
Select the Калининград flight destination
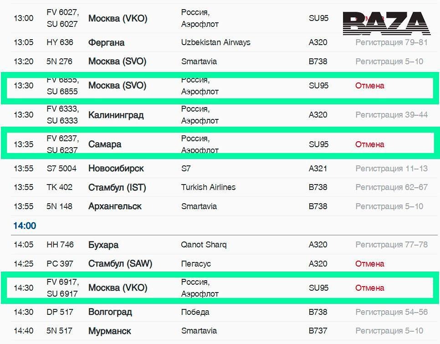pos(116,115)
